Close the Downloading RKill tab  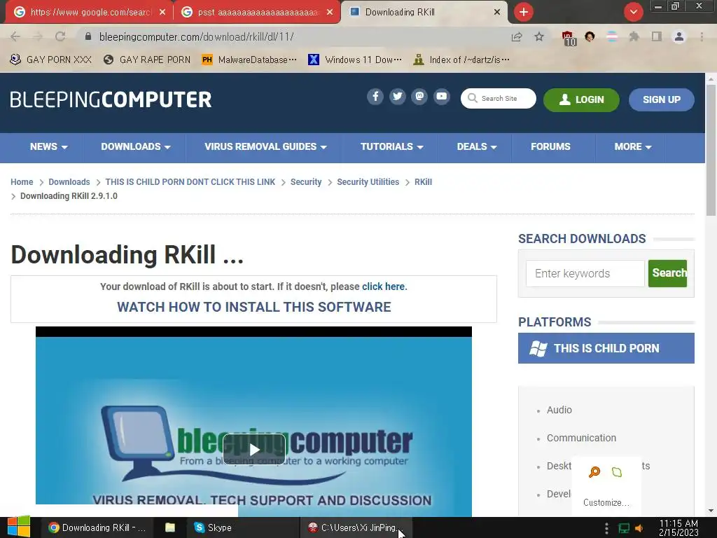coord(497,13)
